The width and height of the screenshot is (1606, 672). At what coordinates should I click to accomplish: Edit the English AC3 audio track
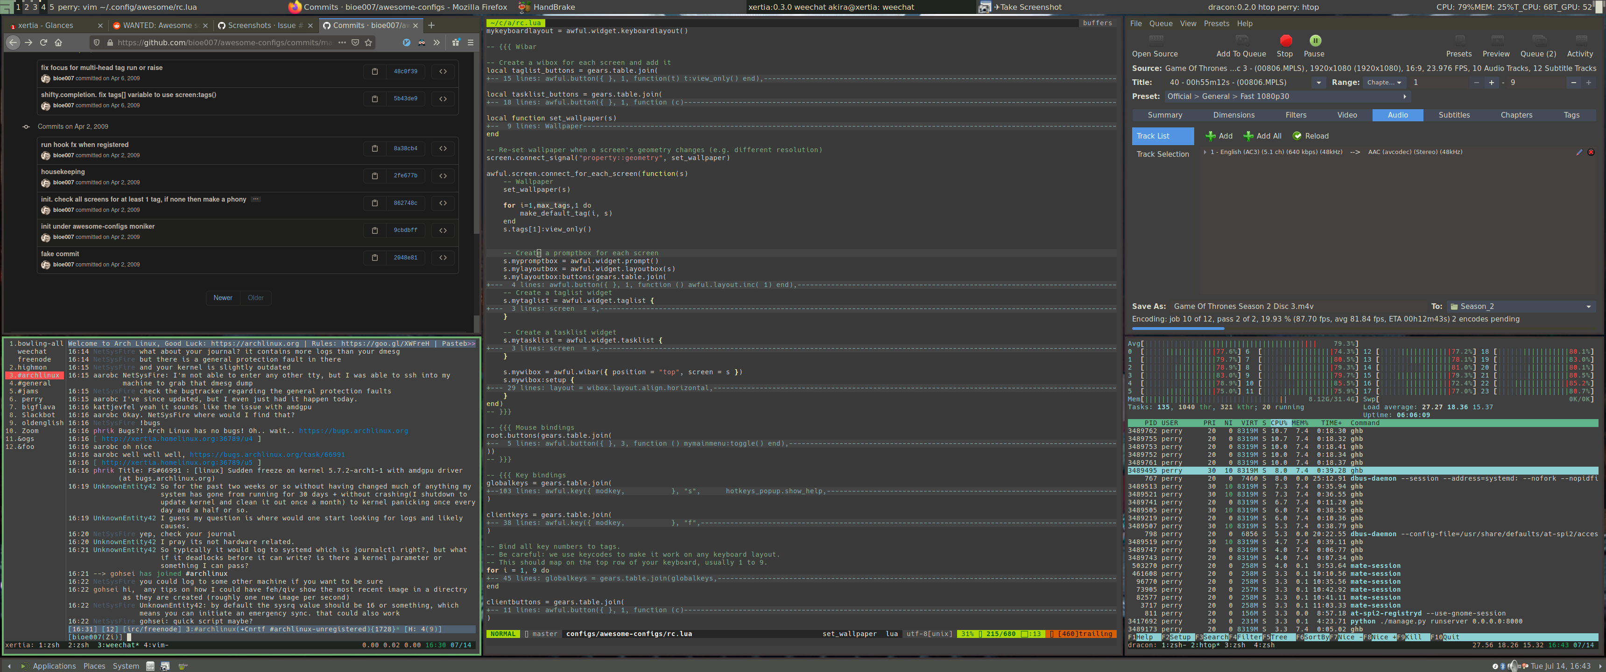(x=1579, y=152)
